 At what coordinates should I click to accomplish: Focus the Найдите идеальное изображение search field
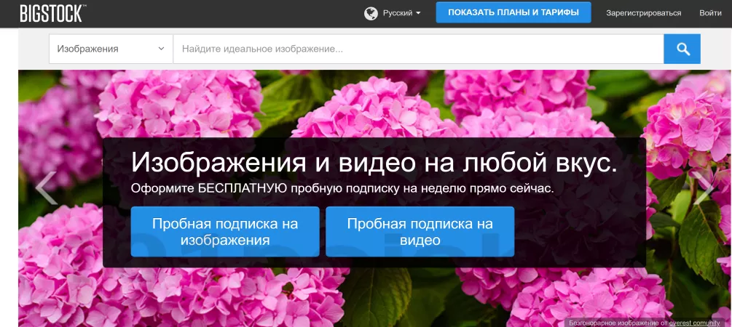click(418, 49)
